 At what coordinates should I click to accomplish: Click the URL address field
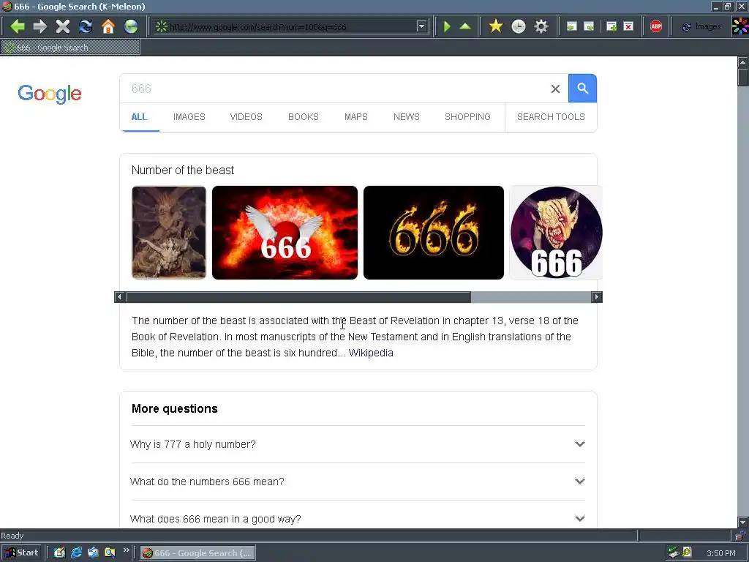coord(291,27)
